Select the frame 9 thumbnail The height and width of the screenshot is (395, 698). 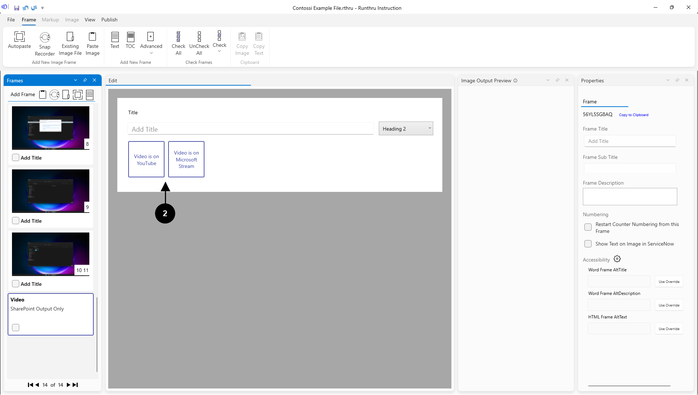click(50, 191)
